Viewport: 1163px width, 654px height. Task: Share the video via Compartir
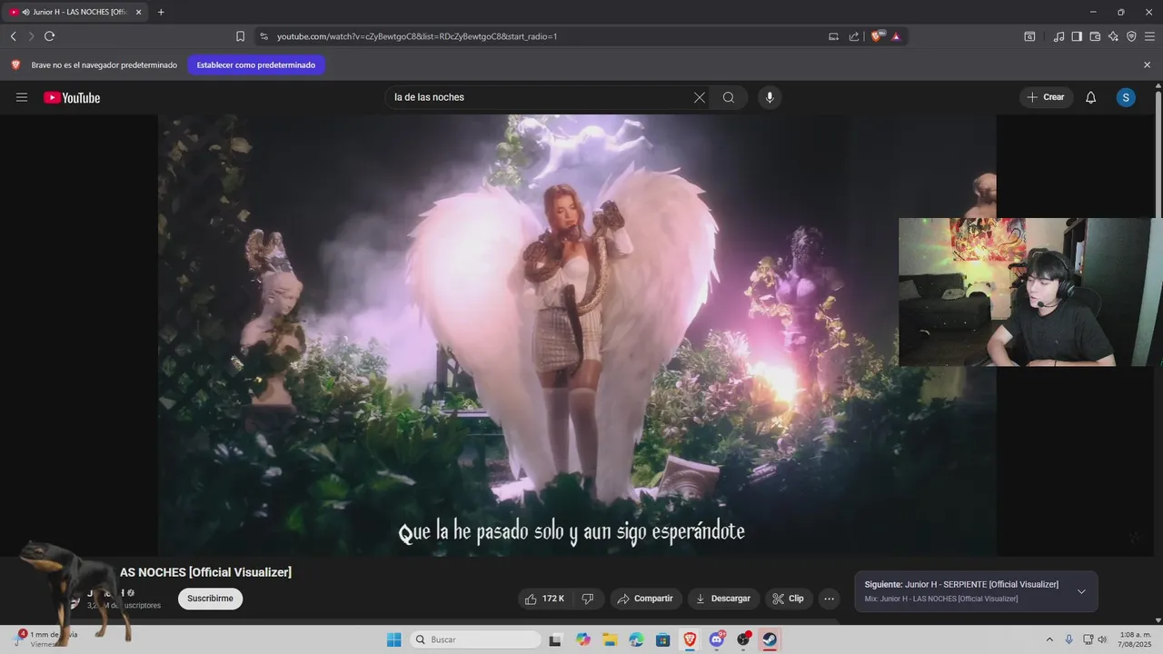point(645,599)
